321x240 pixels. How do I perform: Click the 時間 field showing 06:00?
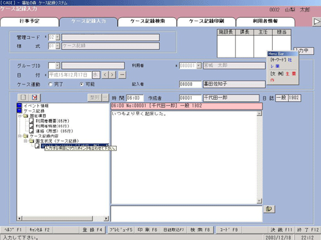135,98
